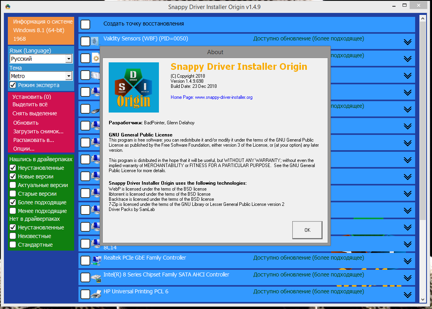Tick the HP Universal Printing PCL 6 checkbox

coord(86,294)
